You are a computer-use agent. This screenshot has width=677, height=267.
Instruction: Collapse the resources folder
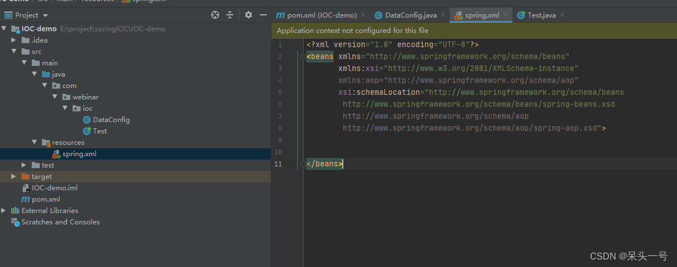coord(35,142)
